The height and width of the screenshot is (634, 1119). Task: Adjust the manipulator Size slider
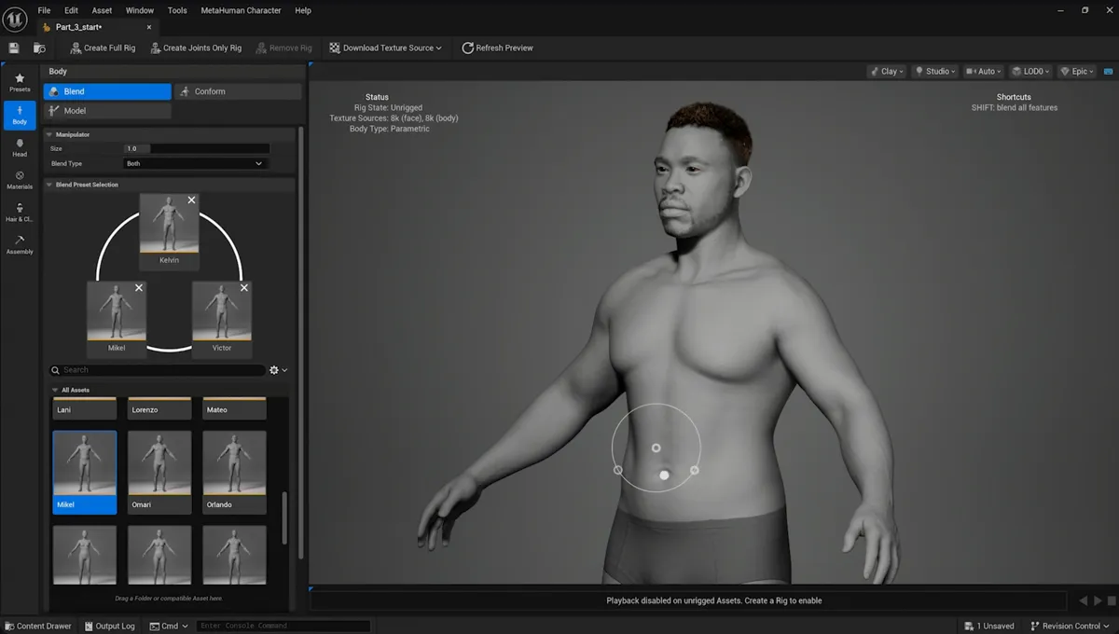point(197,148)
